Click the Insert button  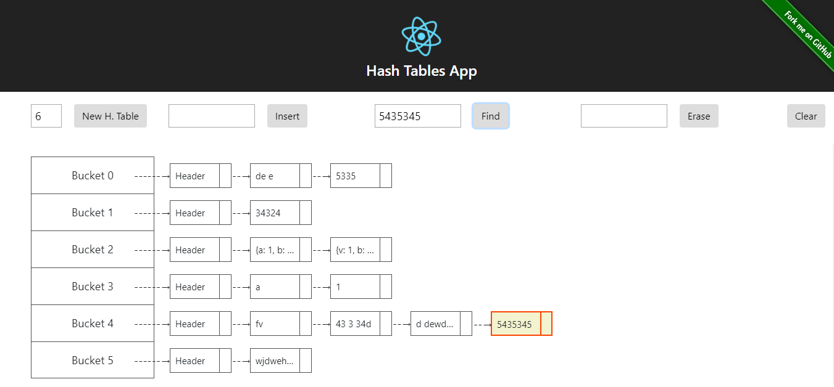(287, 116)
